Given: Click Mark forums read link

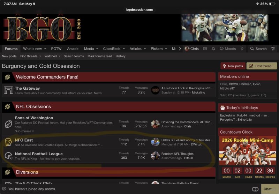Looking at the screenshot, I should [x=100, y=56].
